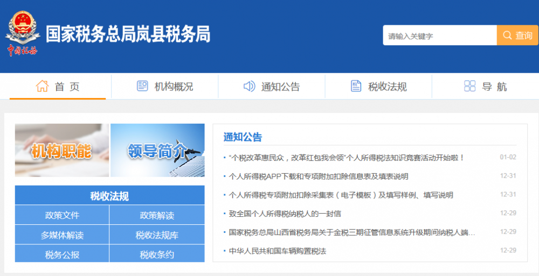Open the 税收法规库 tile

157,235
